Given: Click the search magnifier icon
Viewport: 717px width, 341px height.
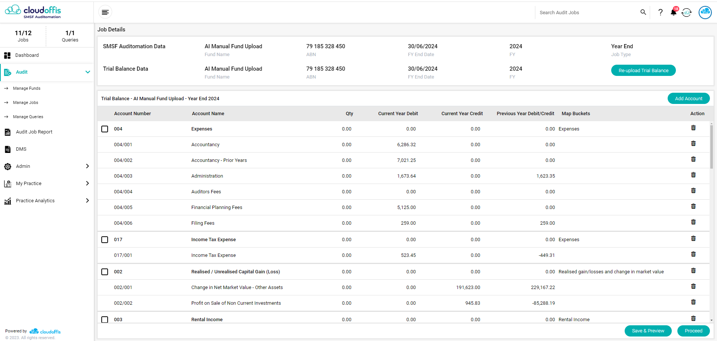Looking at the screenshot, I should (643, 12).
